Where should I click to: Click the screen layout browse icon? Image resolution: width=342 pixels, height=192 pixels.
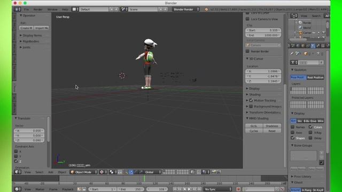(x=75, y=10)
